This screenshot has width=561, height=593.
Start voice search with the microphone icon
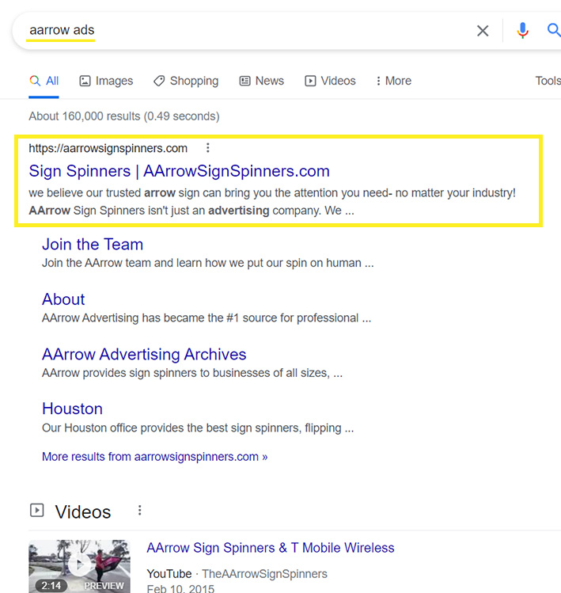pos(522,30)
